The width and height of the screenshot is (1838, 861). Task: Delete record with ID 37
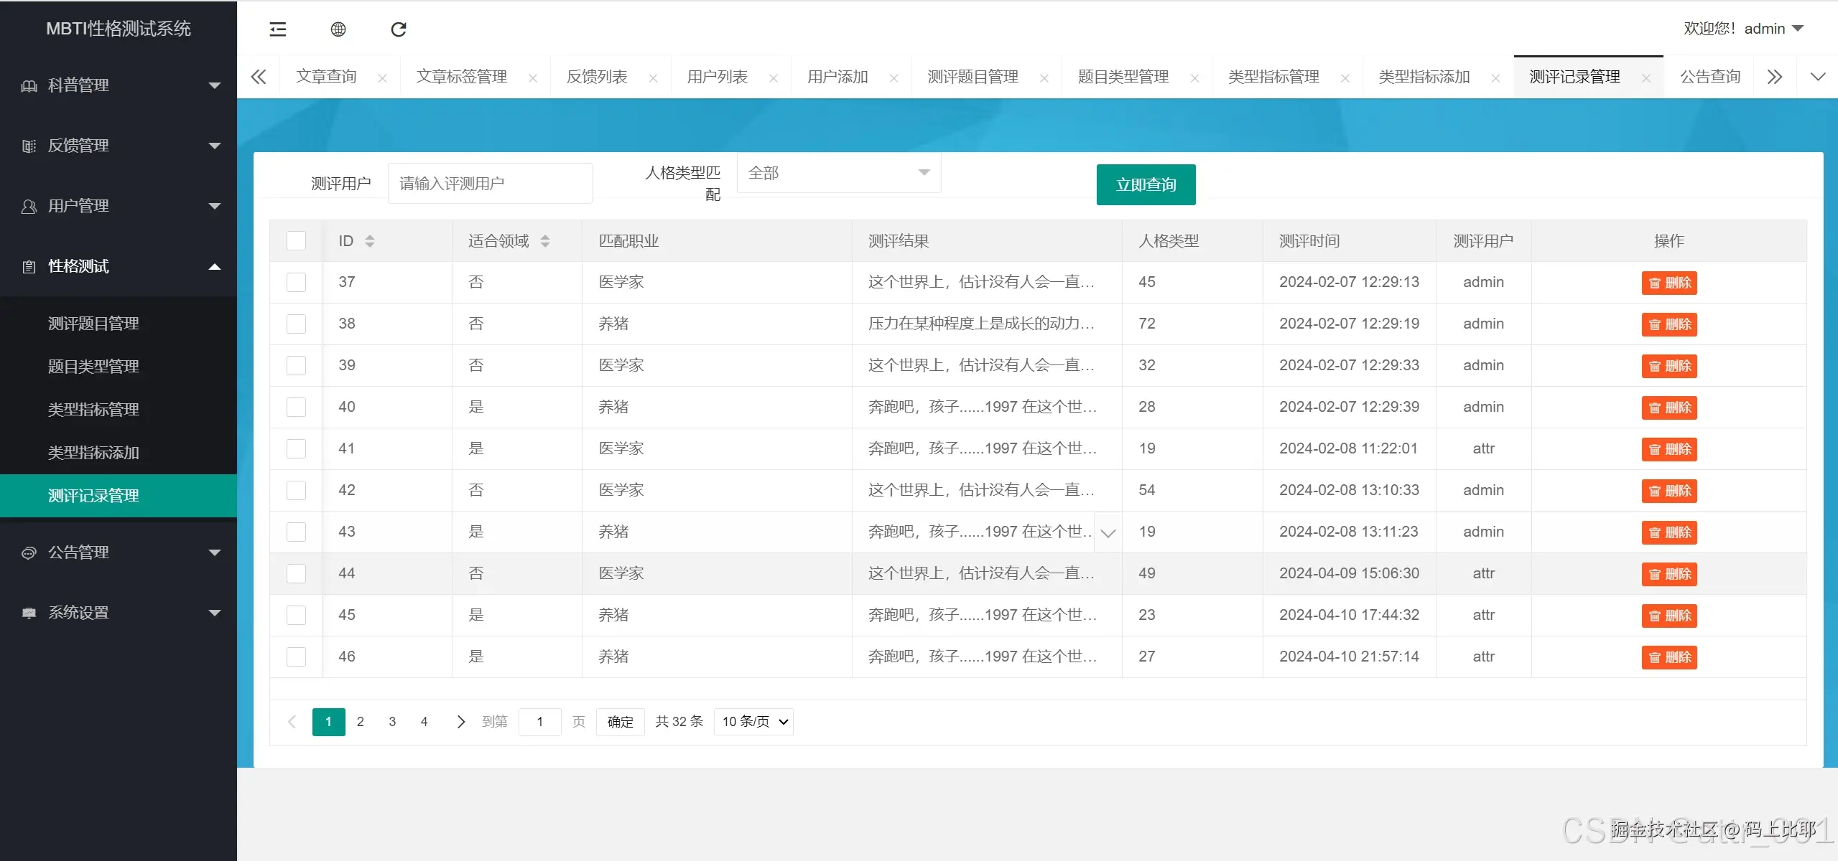(x=1669, y=283)
